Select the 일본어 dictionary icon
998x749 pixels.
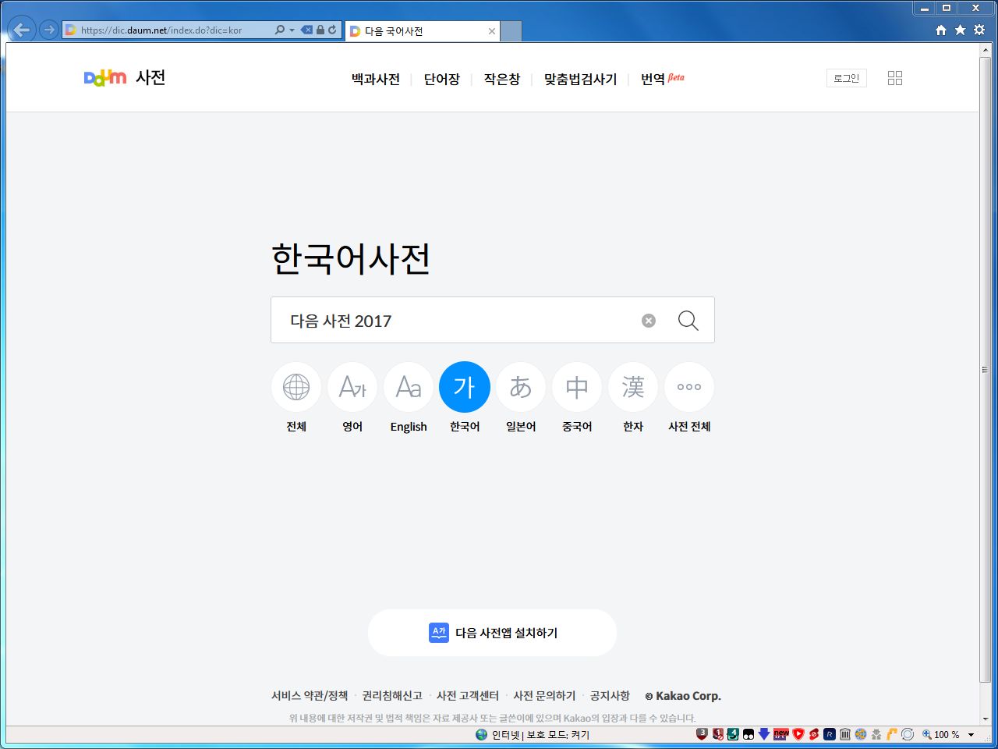point(521,387)
